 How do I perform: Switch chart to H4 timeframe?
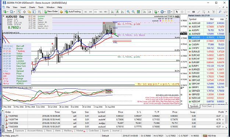coord(91,12)
